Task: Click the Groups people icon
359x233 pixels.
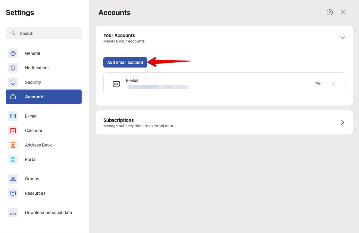Action: click(13, 179)
